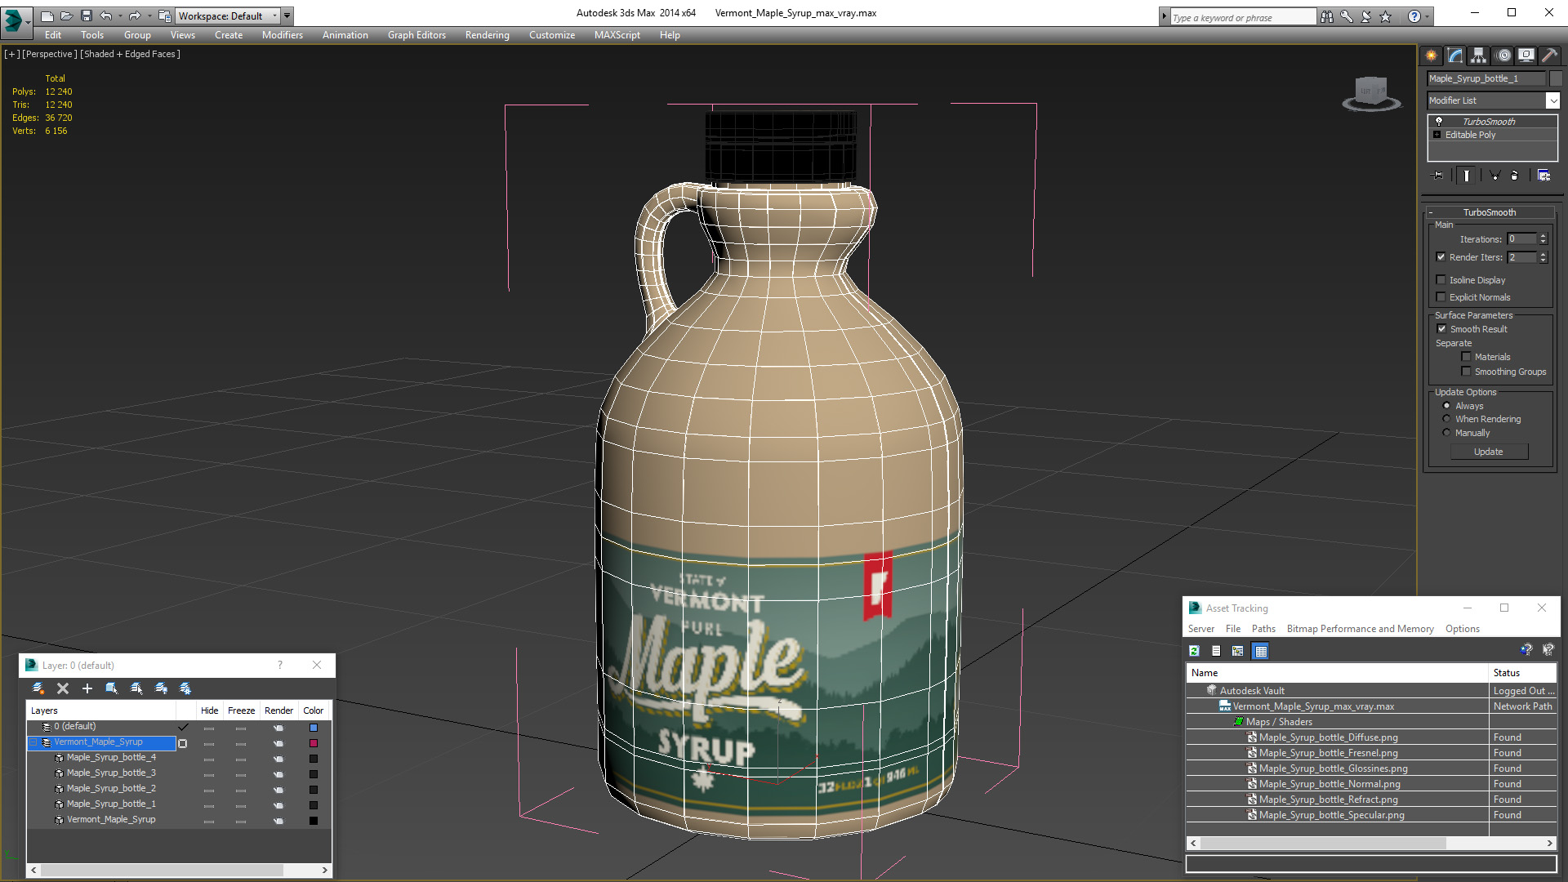1568x882 pixels.
Task: Open Asset Tracking Paths menu
Action: (x=1263, y=629)
